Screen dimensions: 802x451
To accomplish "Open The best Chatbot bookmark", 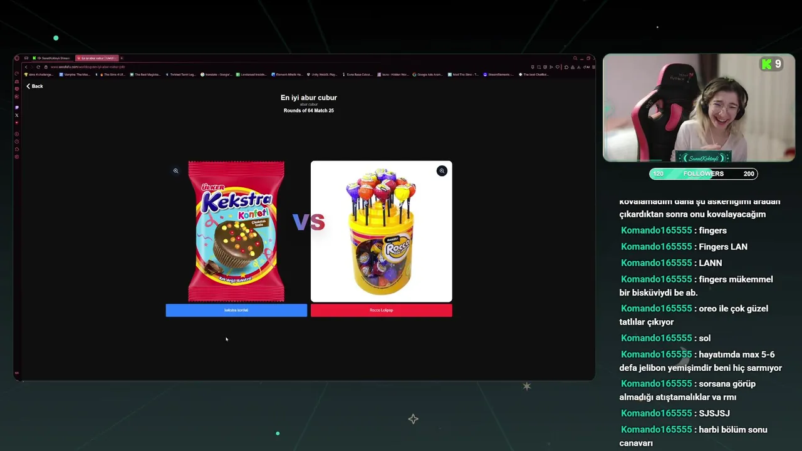I will coord(534,75).
